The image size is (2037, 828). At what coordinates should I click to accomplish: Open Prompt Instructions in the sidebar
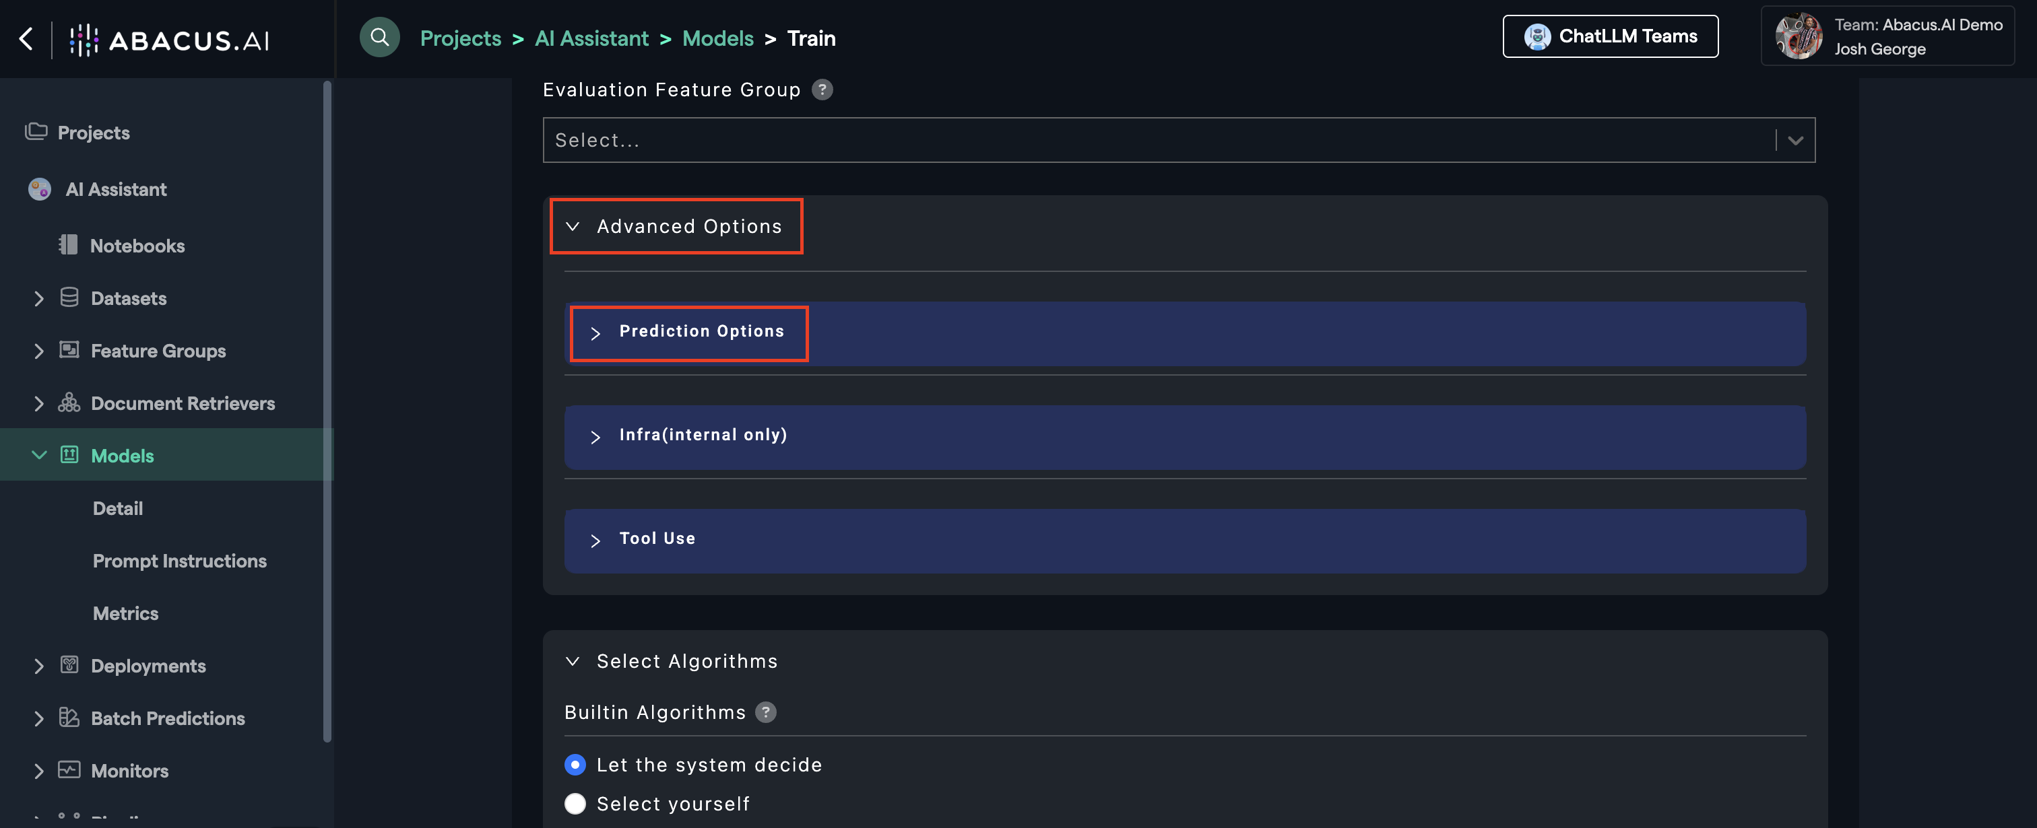click(x=179, y=561)
